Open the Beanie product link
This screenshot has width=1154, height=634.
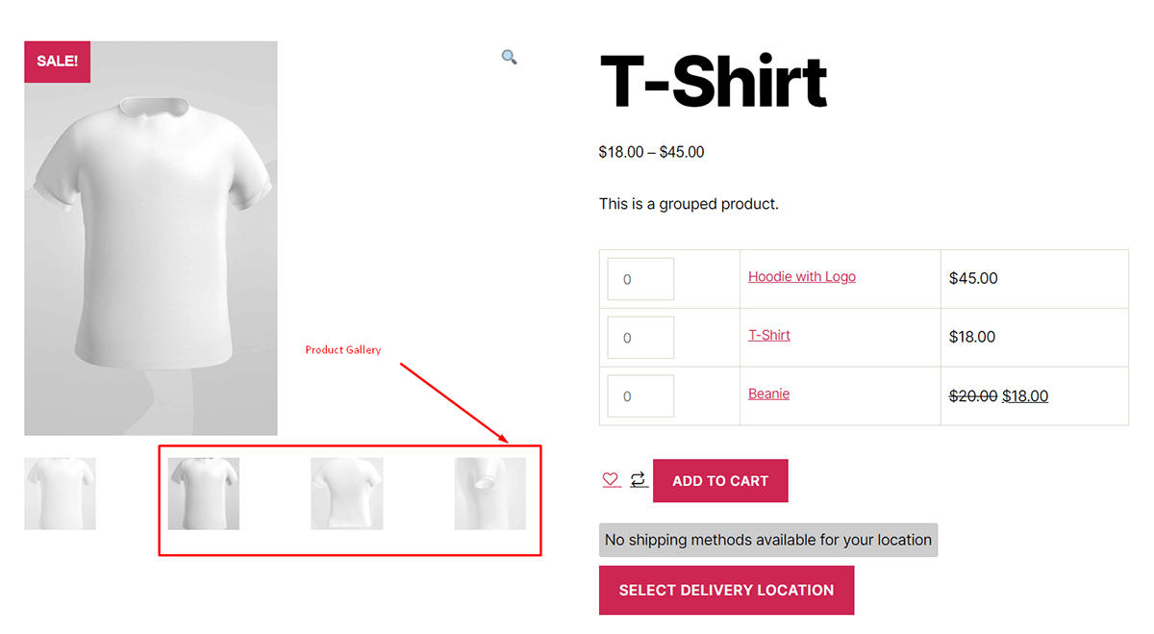point(769,394)
